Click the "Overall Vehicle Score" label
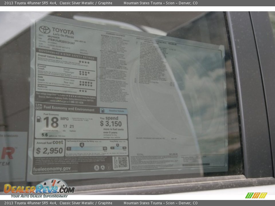The height and width of the screenshot is (206, 275). (50, 57)
